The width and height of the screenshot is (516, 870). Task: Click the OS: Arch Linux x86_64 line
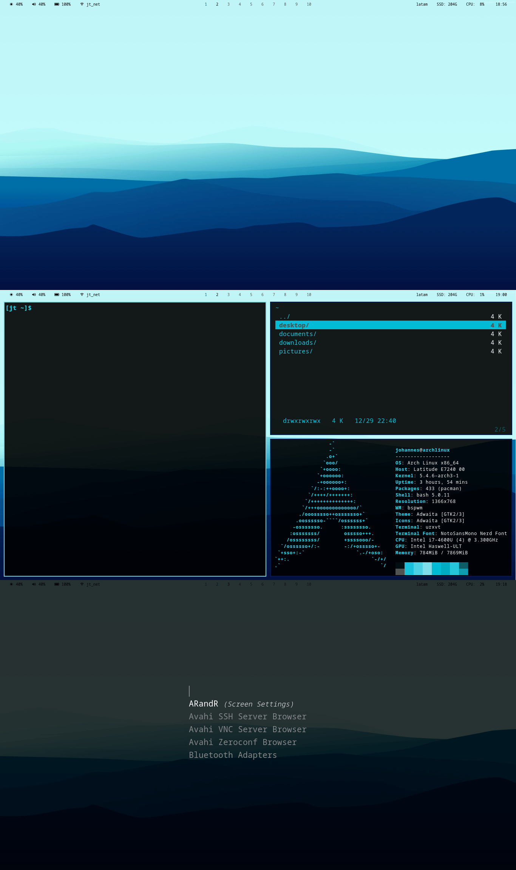pos(427,463)
